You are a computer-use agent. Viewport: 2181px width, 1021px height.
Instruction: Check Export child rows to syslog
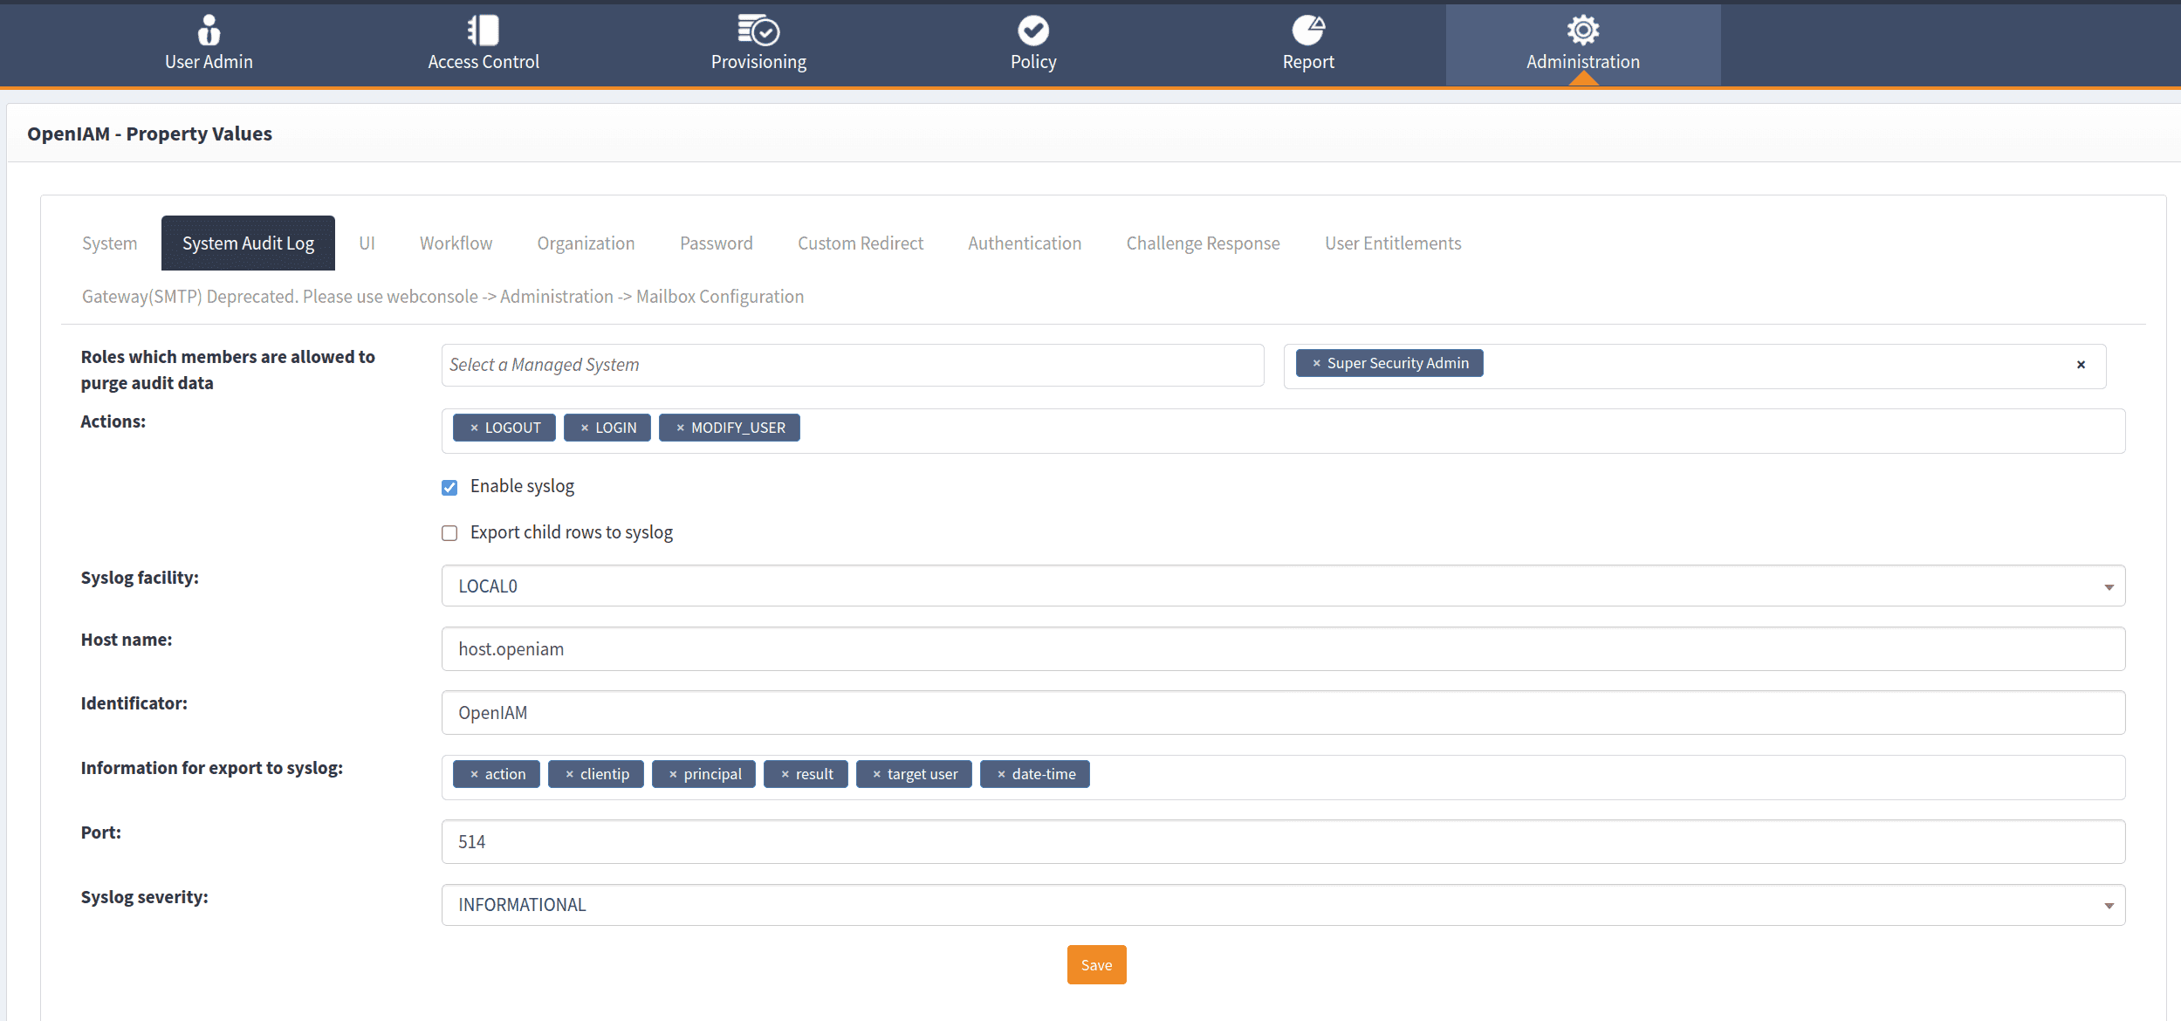tap(449, 533)
